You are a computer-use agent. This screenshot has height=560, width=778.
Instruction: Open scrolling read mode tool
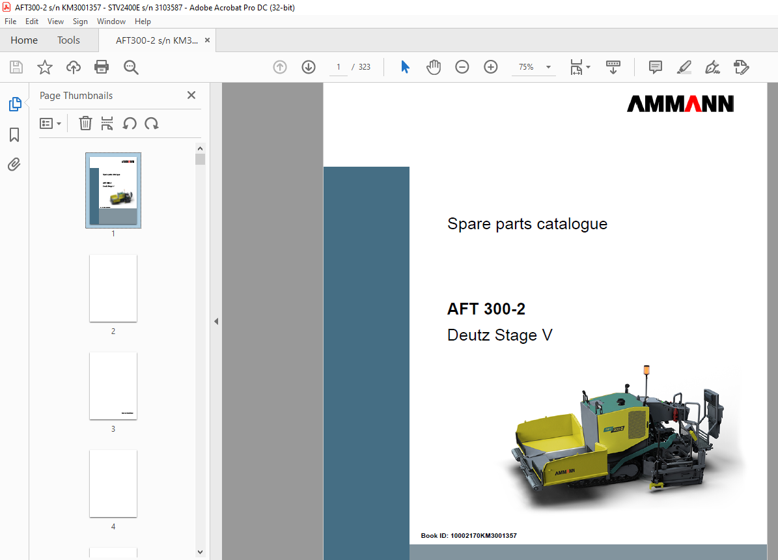coord(613,67)
